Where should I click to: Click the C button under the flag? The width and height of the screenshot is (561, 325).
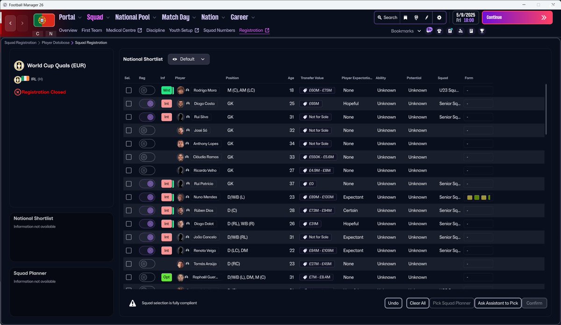tap(38, 34)
